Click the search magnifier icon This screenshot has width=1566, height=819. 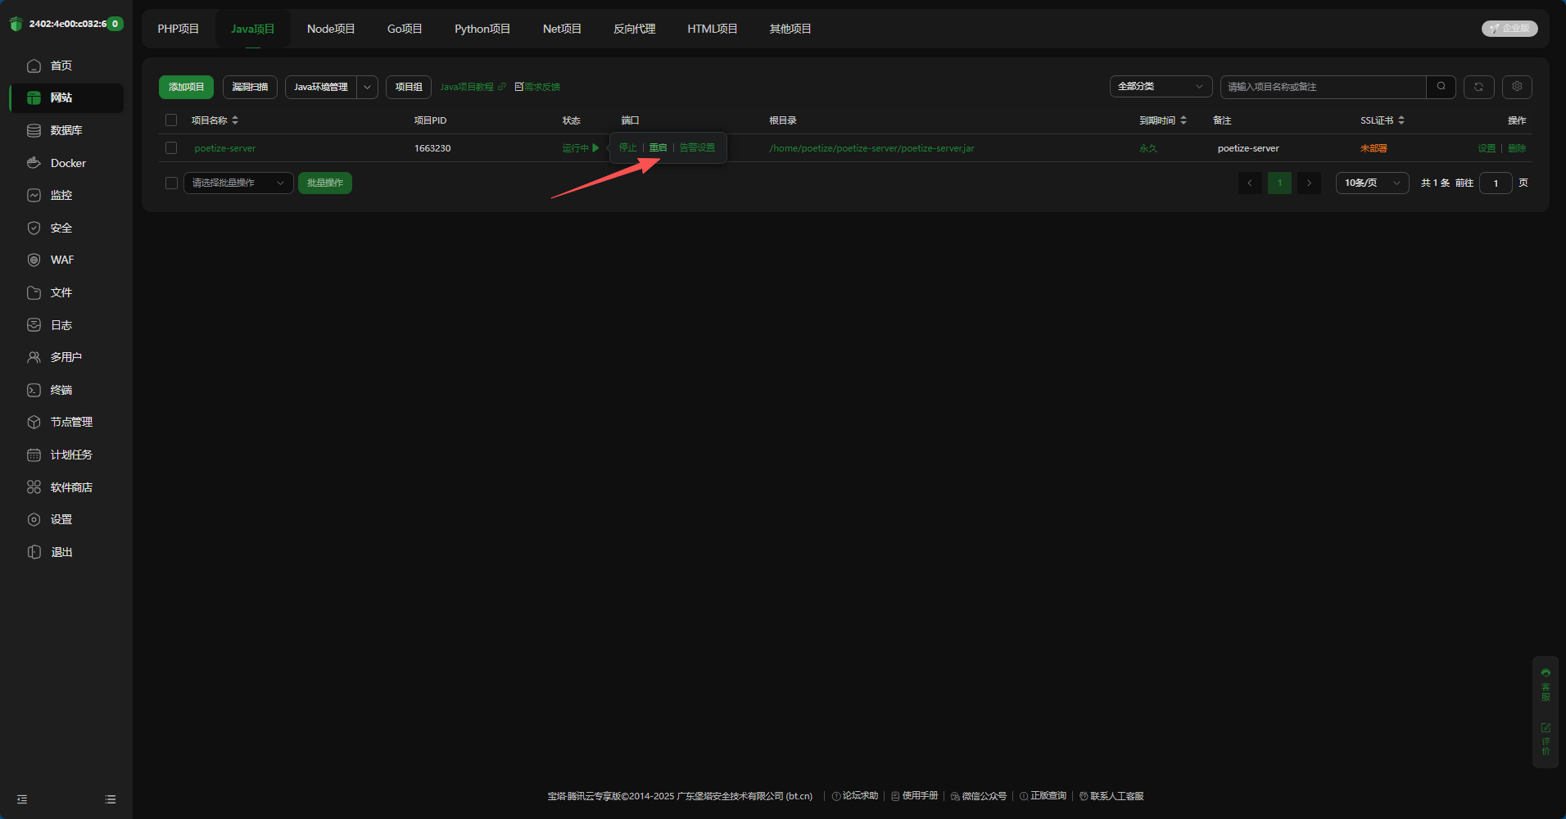click(x=1441, y=87)
